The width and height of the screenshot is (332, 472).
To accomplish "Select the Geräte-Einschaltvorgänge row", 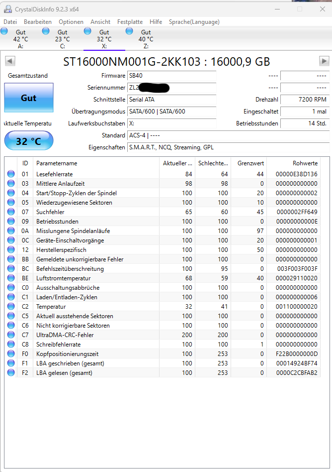I will coord(162,240).
